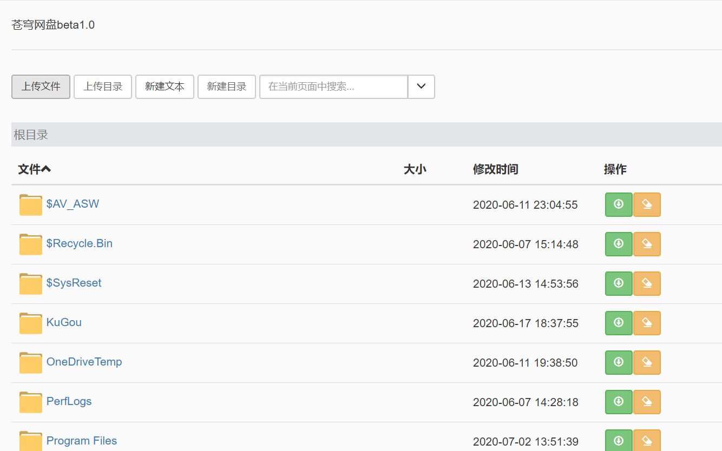
Task: Click the date 2020-06-17 18:37:55
Action: (x=526, y=323)
